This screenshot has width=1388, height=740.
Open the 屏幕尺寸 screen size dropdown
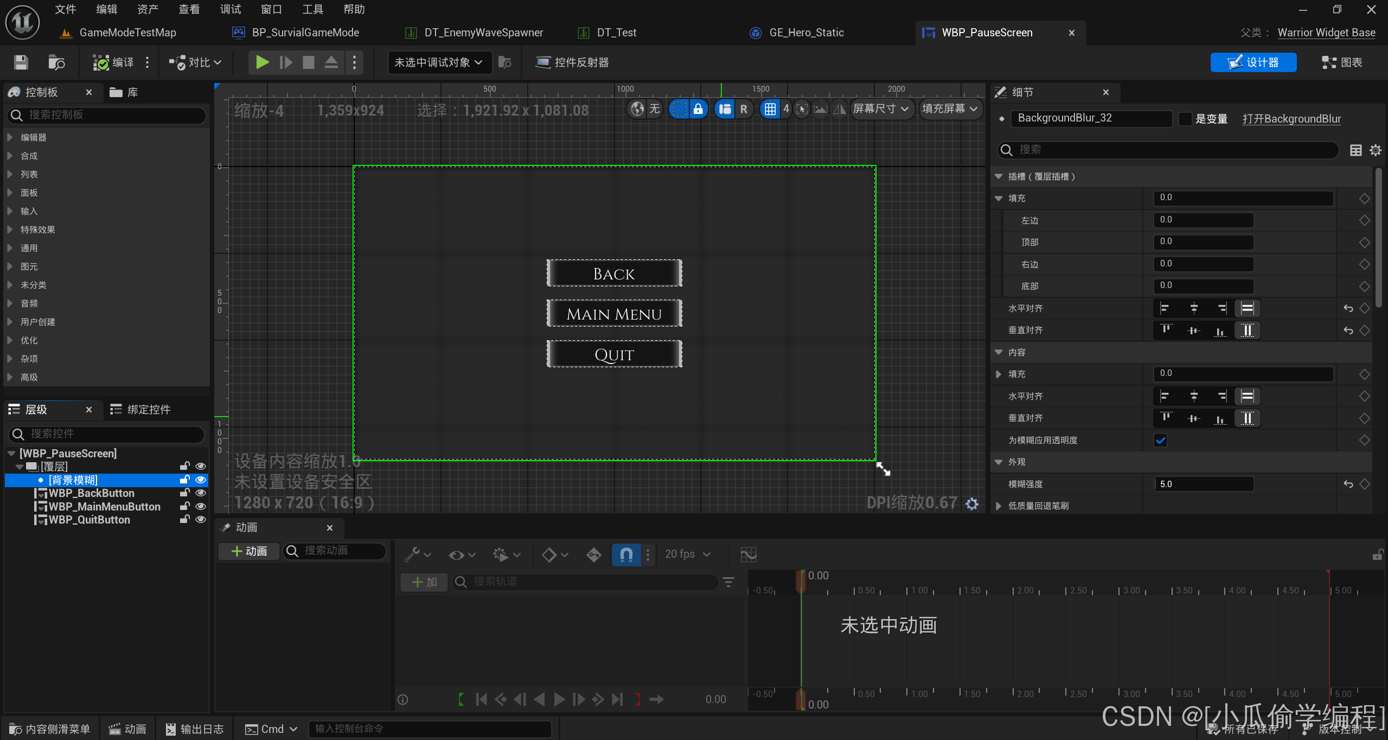pyautogui.click(x=880, y=109)
